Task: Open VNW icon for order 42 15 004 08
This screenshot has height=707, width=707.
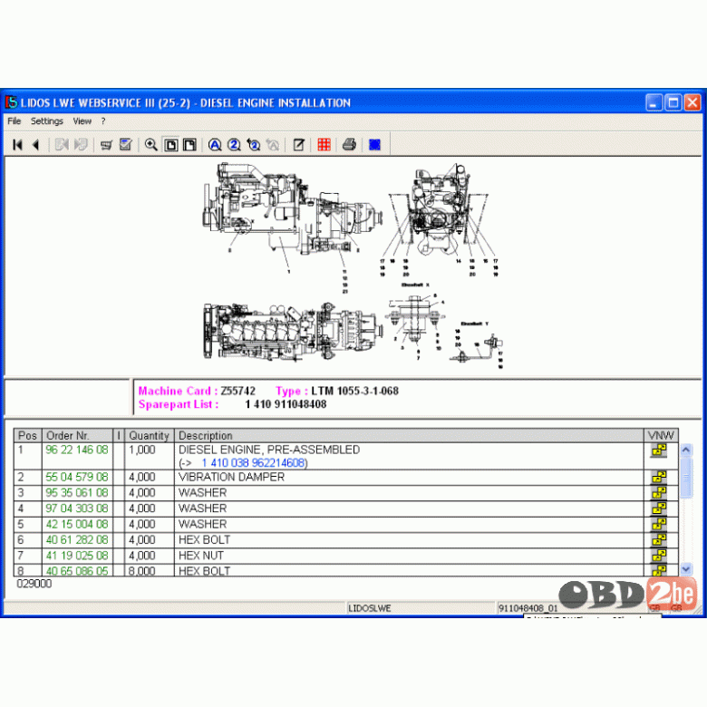Action: tap(659, 525)
